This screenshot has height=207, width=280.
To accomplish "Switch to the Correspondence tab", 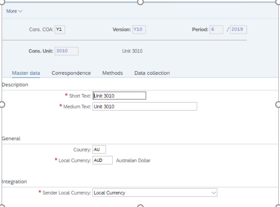I will pos(71,73).
